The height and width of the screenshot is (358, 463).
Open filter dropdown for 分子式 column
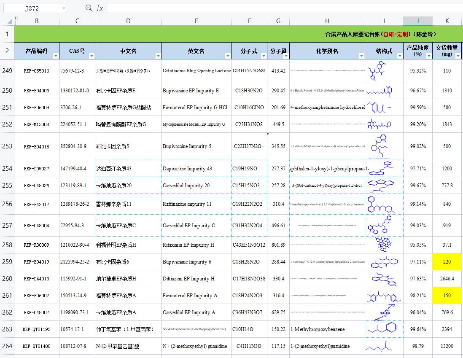point(264,56)
